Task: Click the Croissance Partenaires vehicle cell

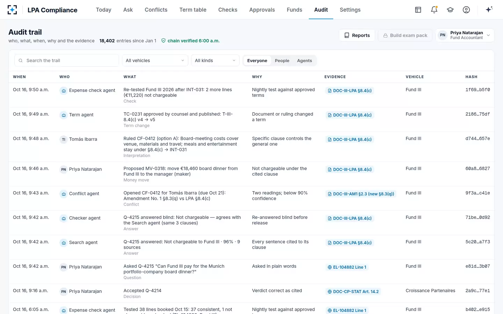Action: point(430,291)
